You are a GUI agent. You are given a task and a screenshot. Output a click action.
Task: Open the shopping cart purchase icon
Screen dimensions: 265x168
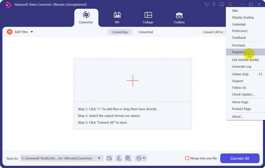[x=206, y=4]
